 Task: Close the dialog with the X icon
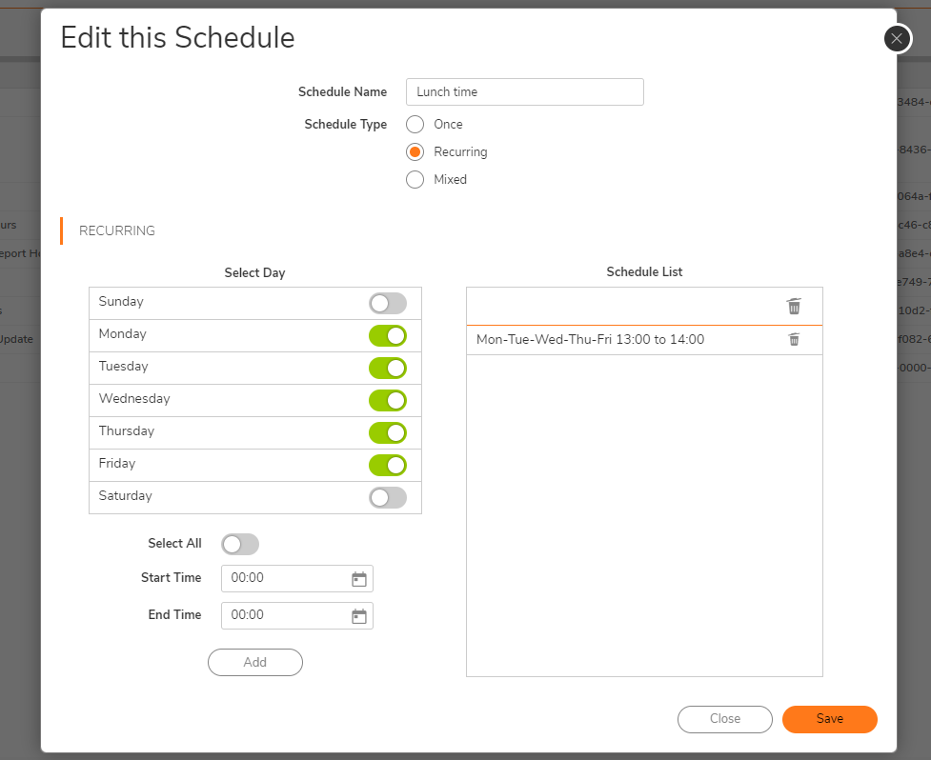[x=897, y=38]
